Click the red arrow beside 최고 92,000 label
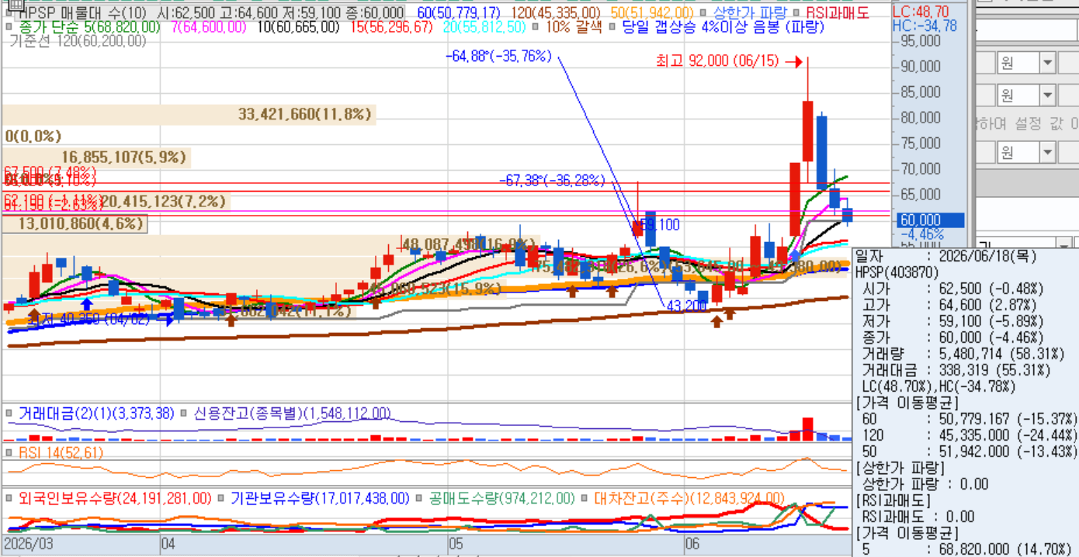The width and height of the screenshot is (1079, 557). pos(793,61)
